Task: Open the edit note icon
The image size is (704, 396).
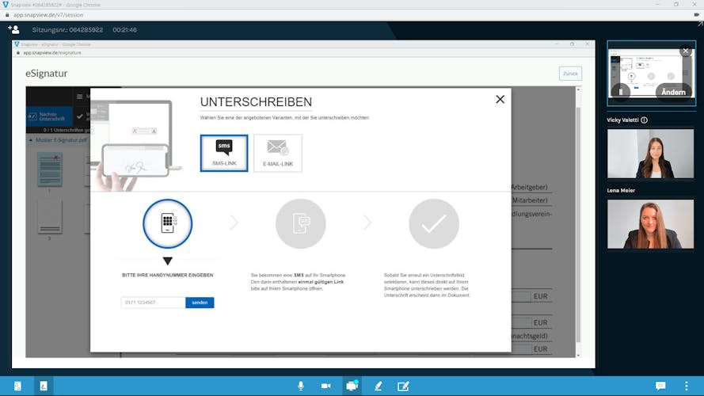Action: 403,386
